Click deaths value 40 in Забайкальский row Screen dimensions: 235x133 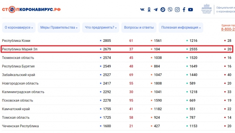tap(229, 75)
